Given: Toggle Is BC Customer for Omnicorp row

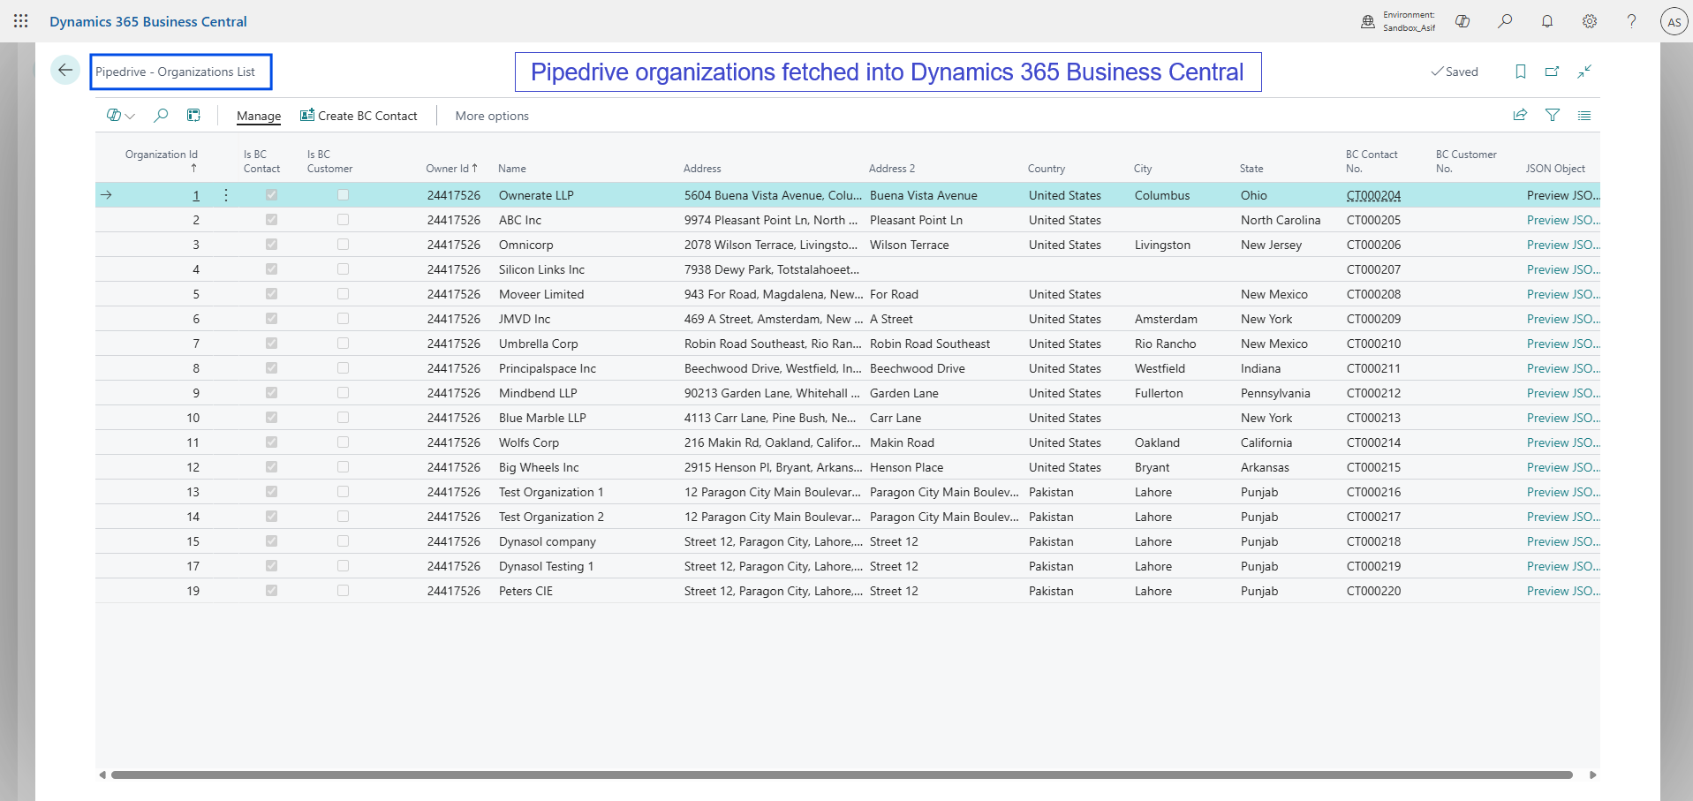Looking at the screenshot, I should click(x=343, y=245).
